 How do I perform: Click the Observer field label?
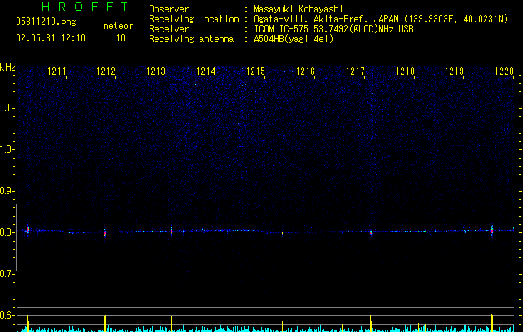tap(169, 9)
